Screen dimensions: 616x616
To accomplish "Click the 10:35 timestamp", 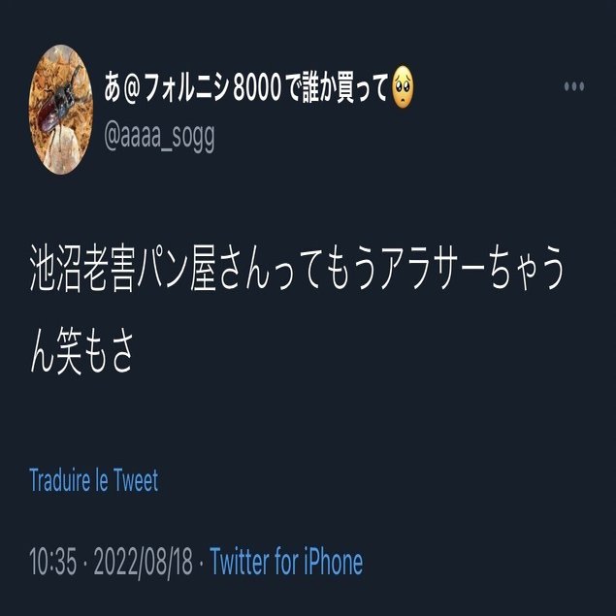I will [53, 562].
